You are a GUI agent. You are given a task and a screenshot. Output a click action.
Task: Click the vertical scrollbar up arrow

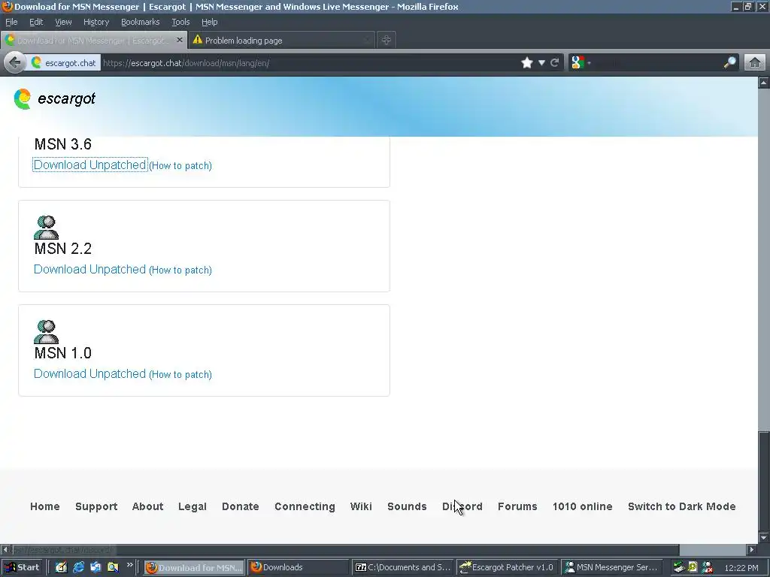[764, 83]
